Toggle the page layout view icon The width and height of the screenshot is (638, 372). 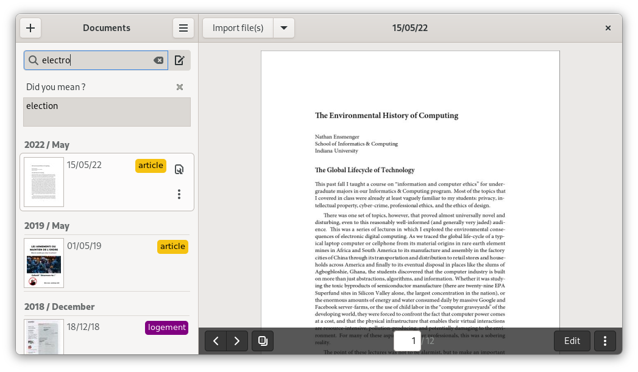click(x=263, y=341)
